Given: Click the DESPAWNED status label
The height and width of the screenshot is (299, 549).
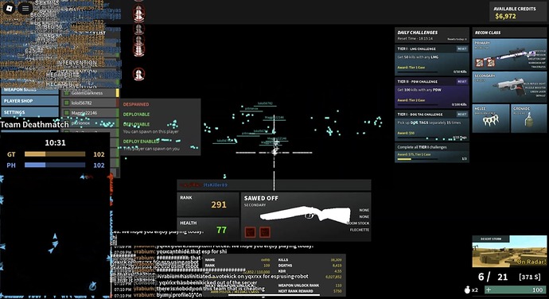Looking at the screenshot, I should pos(136,104).
